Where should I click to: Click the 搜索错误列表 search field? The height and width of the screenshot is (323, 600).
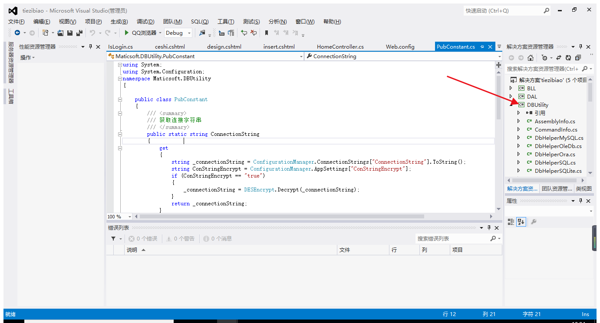point(453,239)
